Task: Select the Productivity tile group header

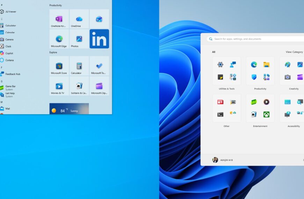Action: pyautogui.click(x=56, y=5)
